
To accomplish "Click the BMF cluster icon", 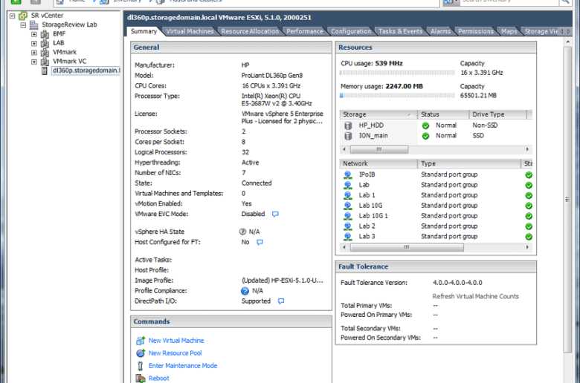I will click(45, 34).
